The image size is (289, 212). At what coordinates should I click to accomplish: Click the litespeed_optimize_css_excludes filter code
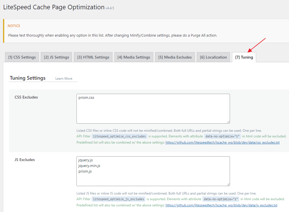click(x=119, y=136)
